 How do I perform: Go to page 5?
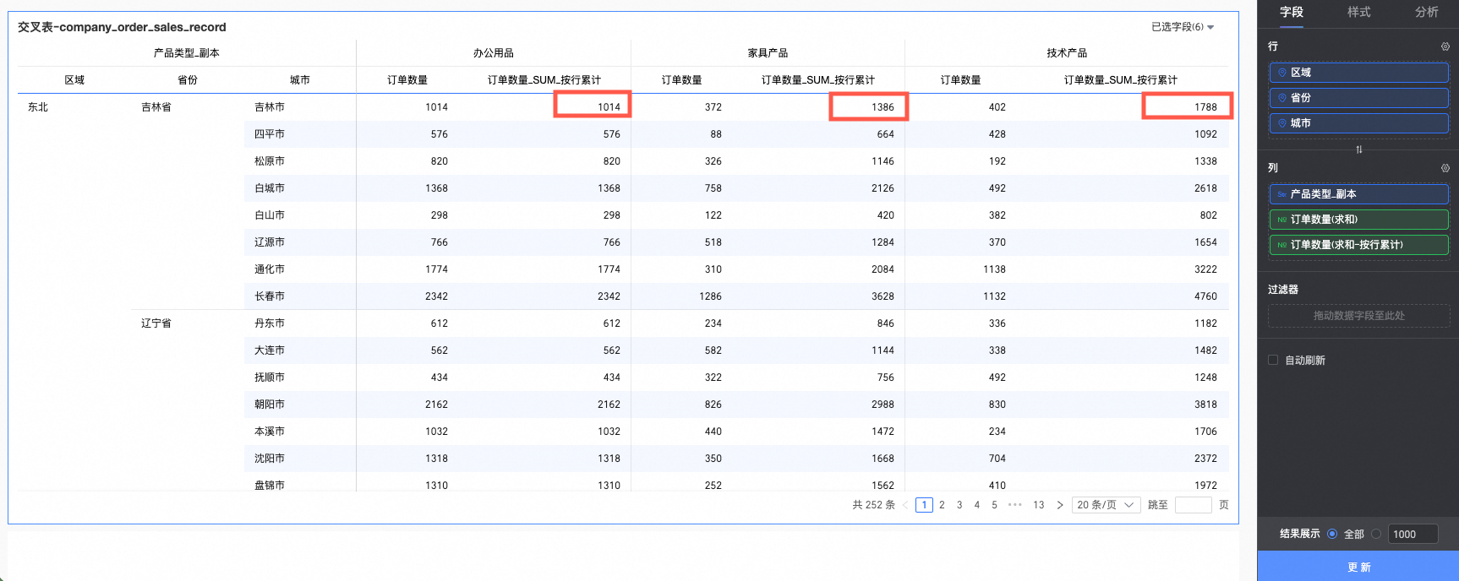point(994,505)
